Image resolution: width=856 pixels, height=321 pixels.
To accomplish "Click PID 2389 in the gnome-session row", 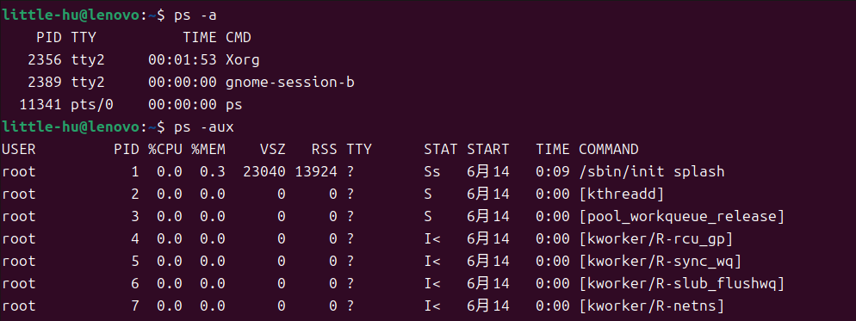I will (x=45, y=83).
